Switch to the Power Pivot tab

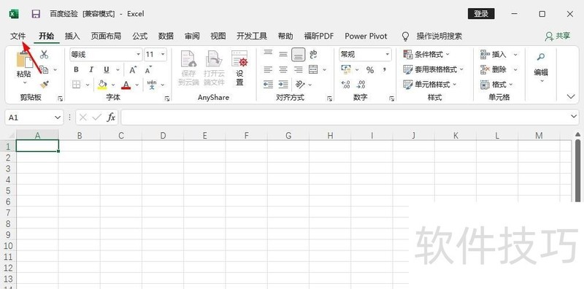[x=366, y=36]
